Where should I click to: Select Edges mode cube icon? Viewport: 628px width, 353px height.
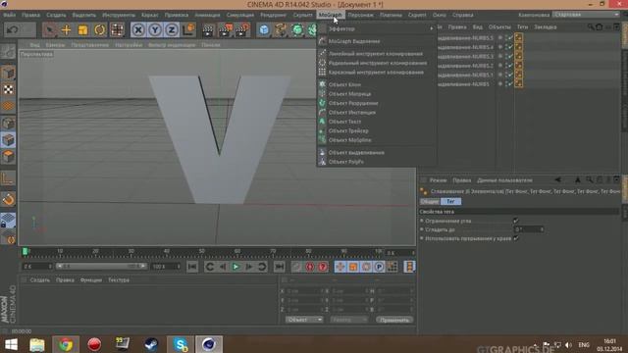point(8,140)
